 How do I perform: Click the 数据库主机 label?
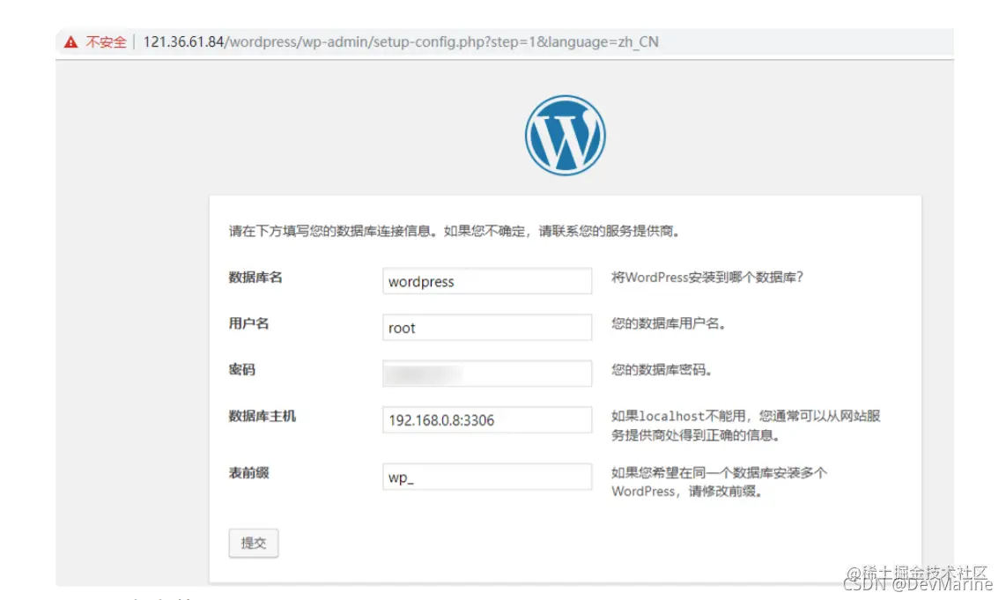pyautogui.click(x=262, y=416)
